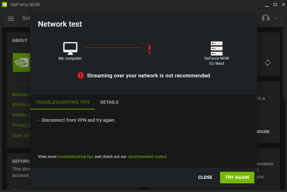Click the refresh arrows icon
Screen dimensions: 287x192
pos(268,63)
